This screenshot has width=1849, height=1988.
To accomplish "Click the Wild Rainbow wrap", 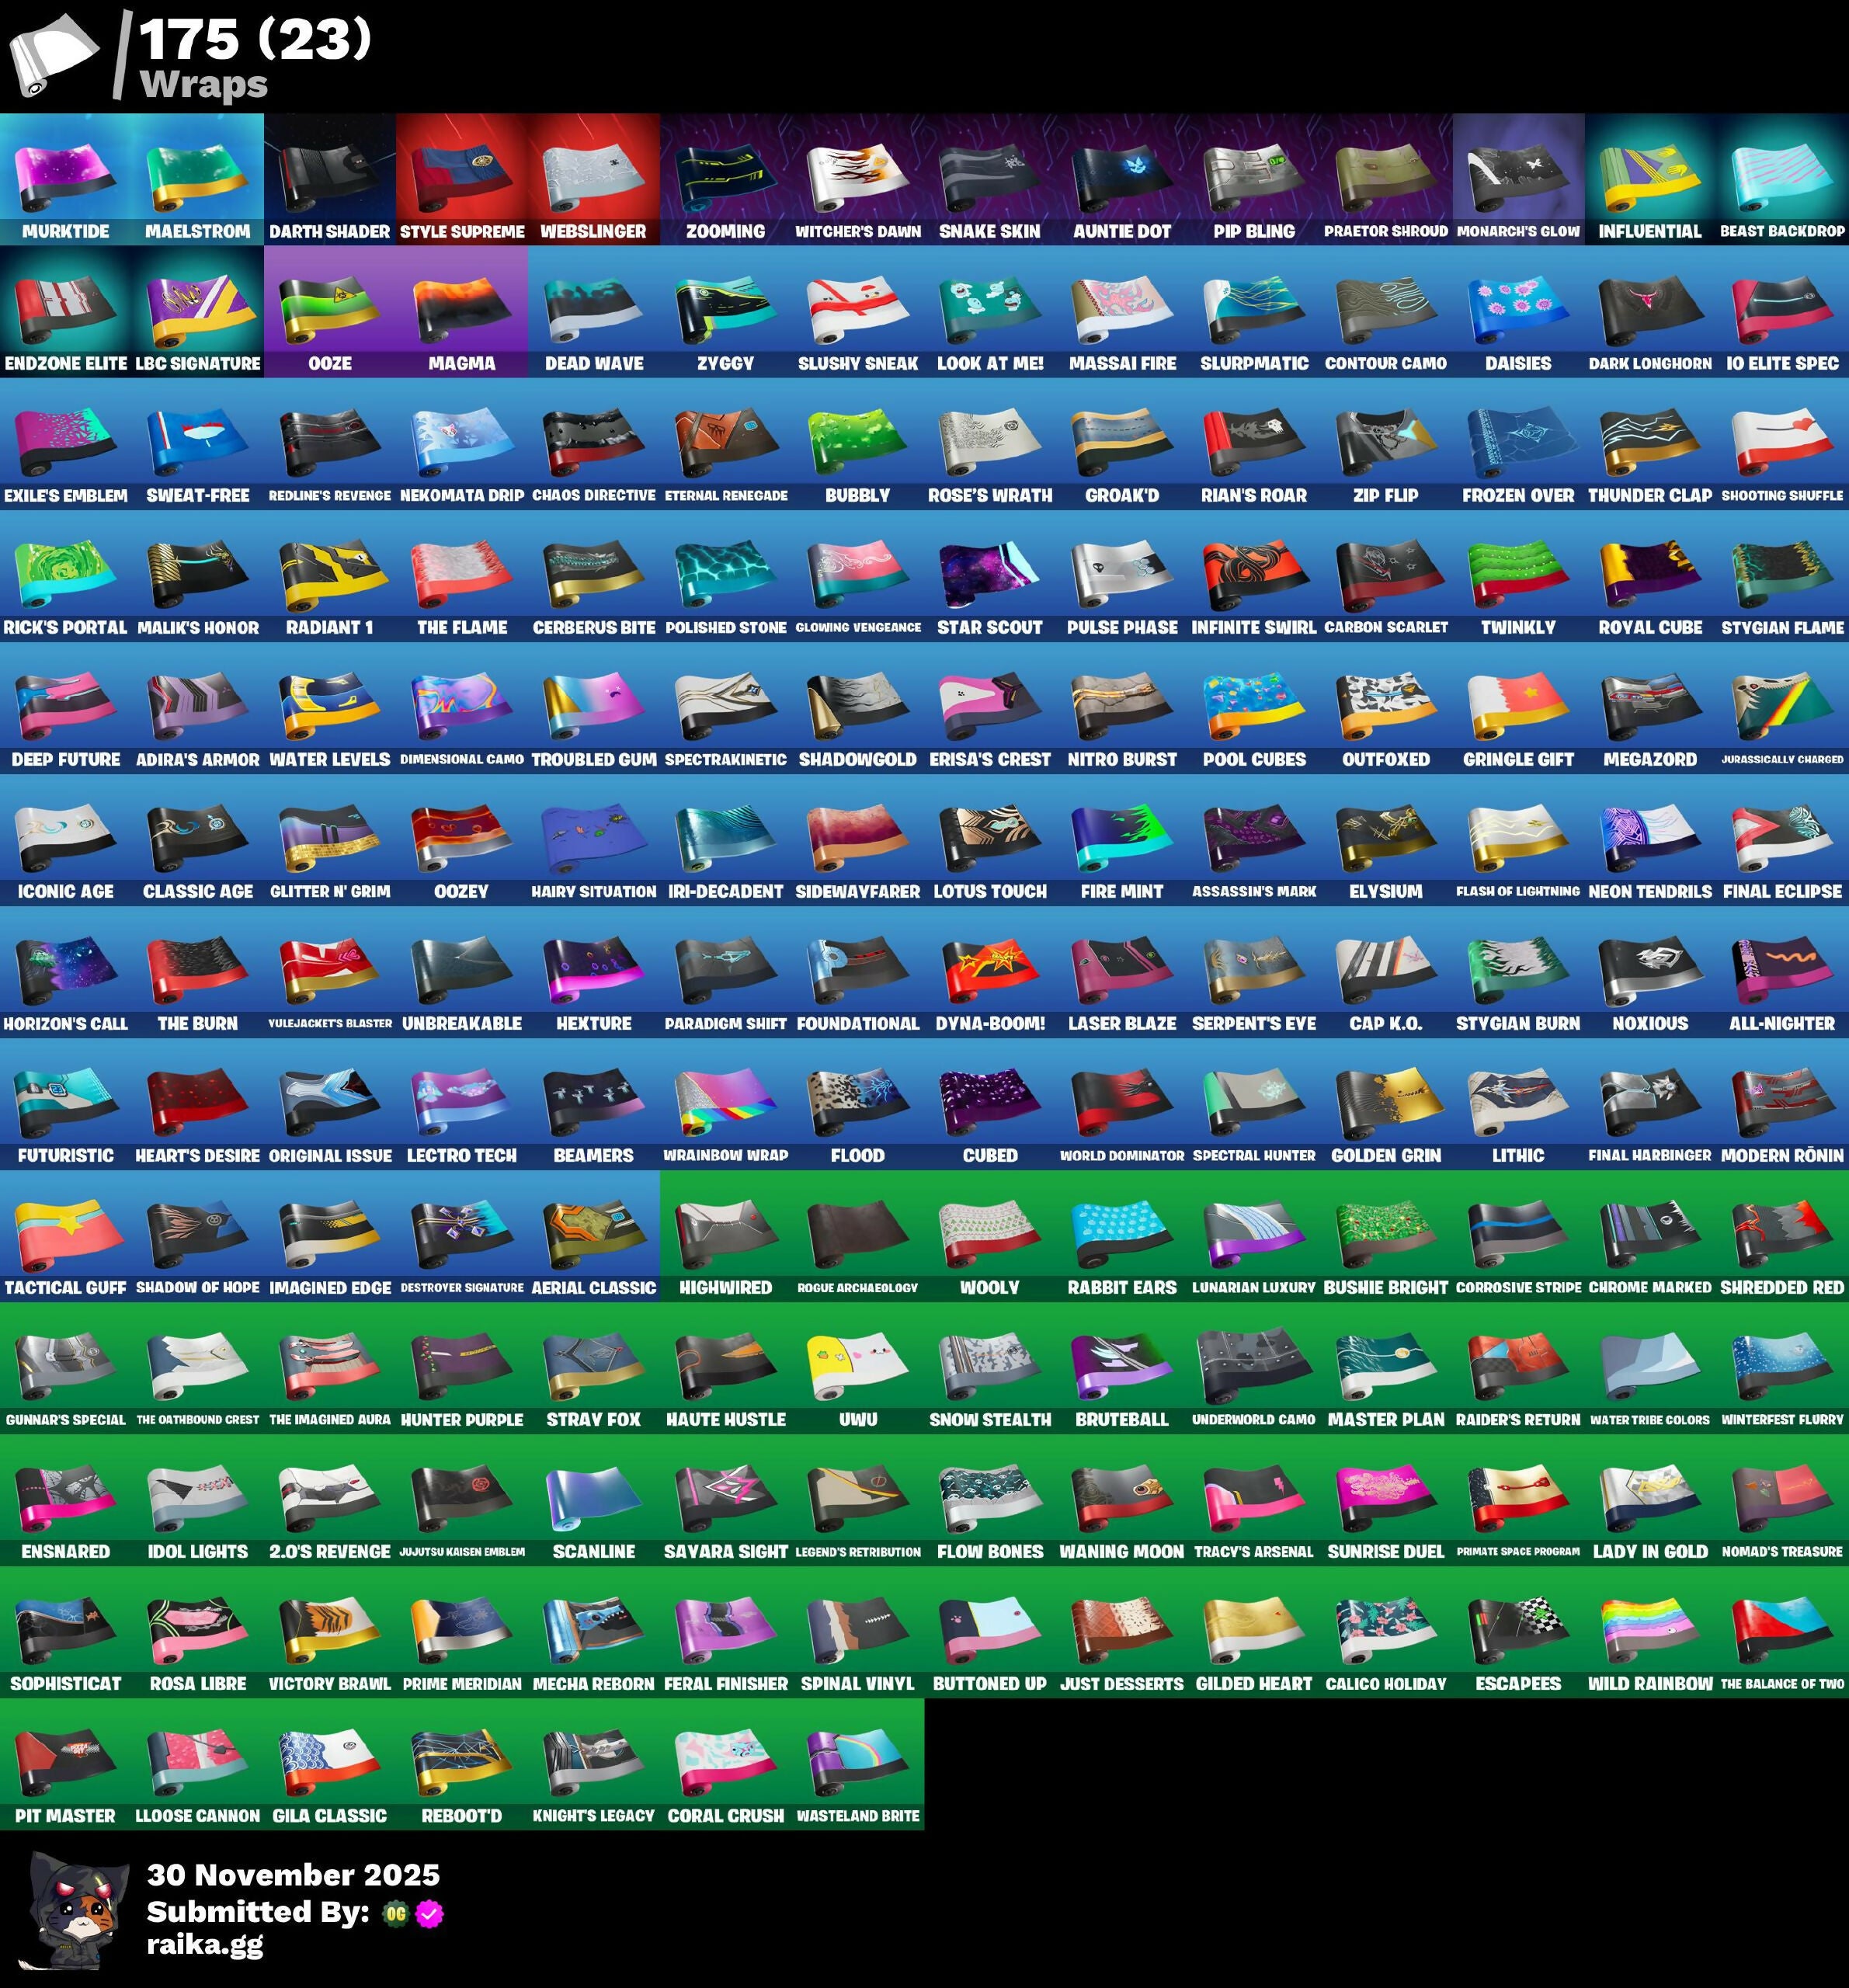I will (x=1650, y=1628).
